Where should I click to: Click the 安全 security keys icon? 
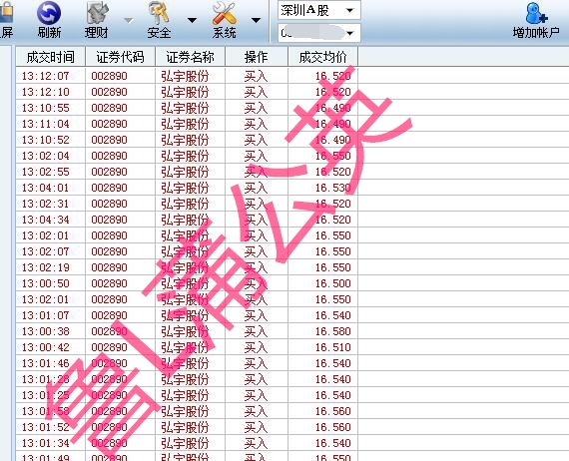pyautogui.click(x=159, y=13)
